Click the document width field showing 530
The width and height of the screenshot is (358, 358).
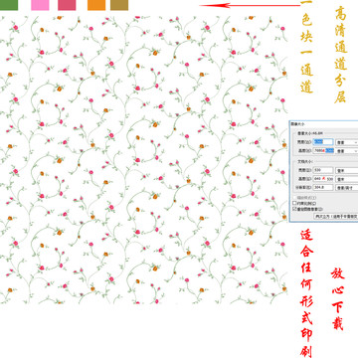323,170
